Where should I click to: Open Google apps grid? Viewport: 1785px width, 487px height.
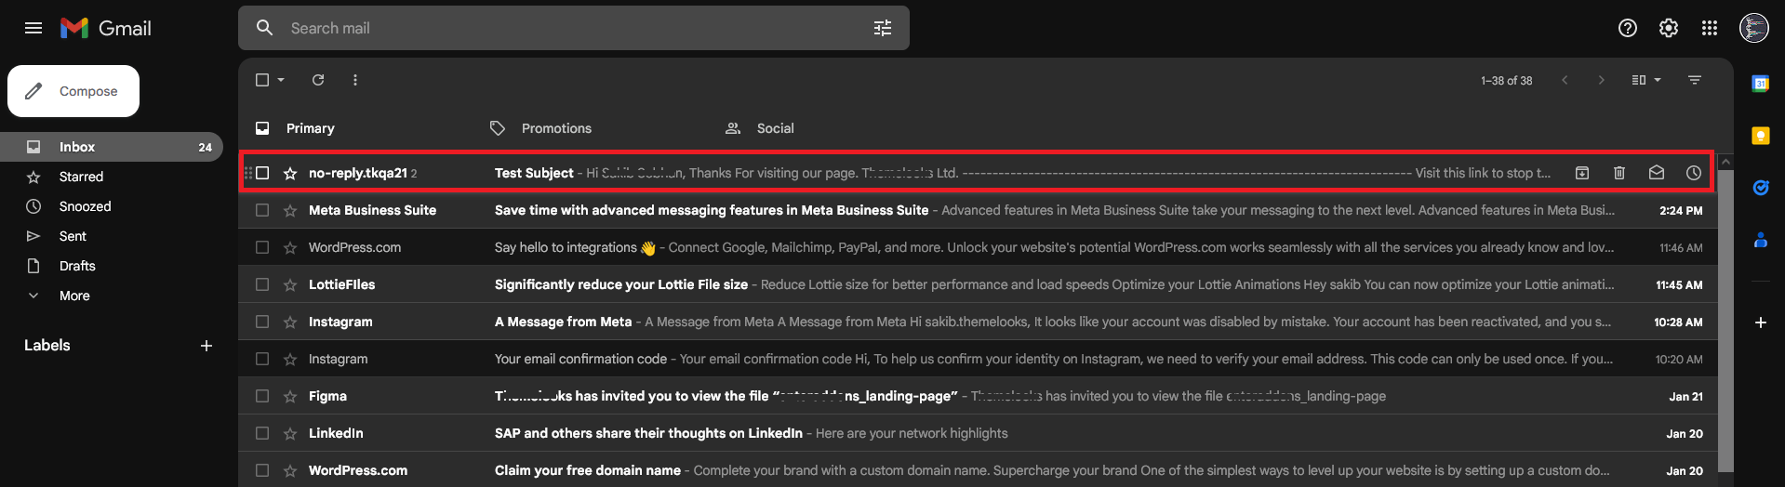[1709, 28]
